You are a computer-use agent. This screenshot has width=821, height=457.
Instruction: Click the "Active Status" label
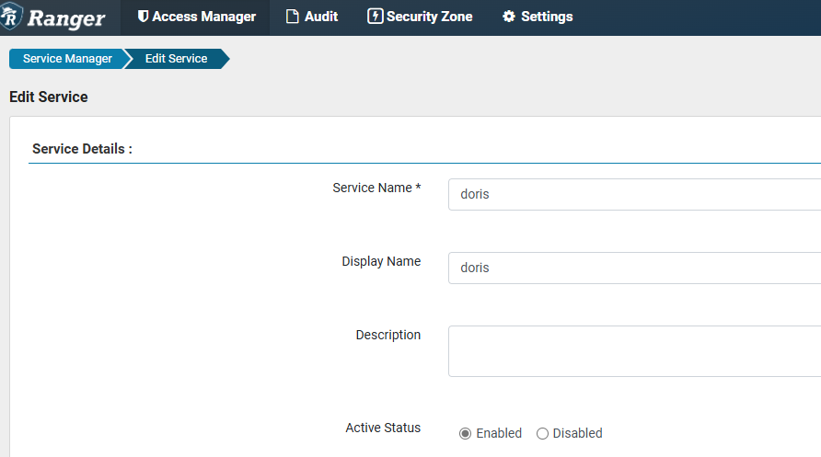pos(383,428)
